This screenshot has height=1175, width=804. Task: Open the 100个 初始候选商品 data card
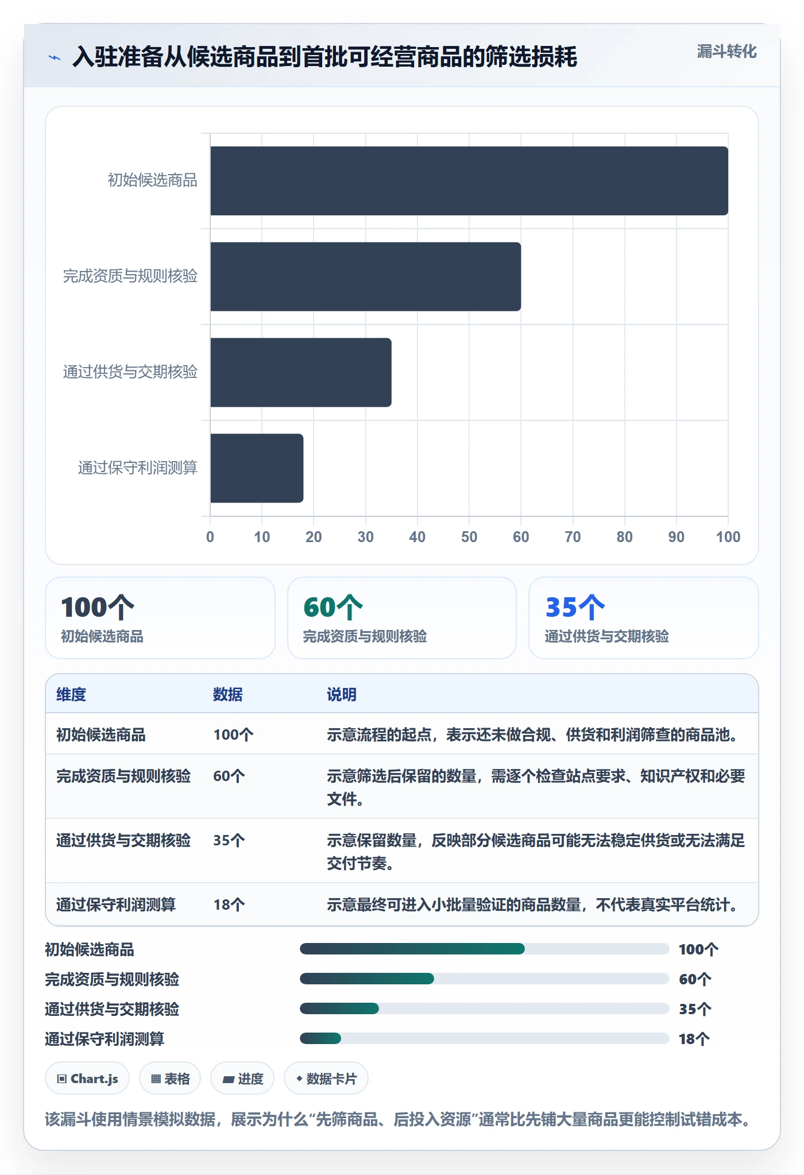[x=160, y=618]
